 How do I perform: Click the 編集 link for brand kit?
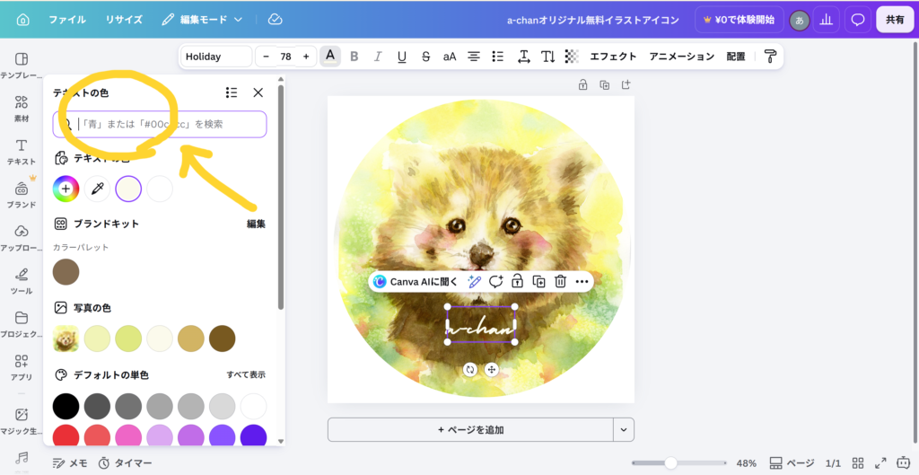pos(256,224)
